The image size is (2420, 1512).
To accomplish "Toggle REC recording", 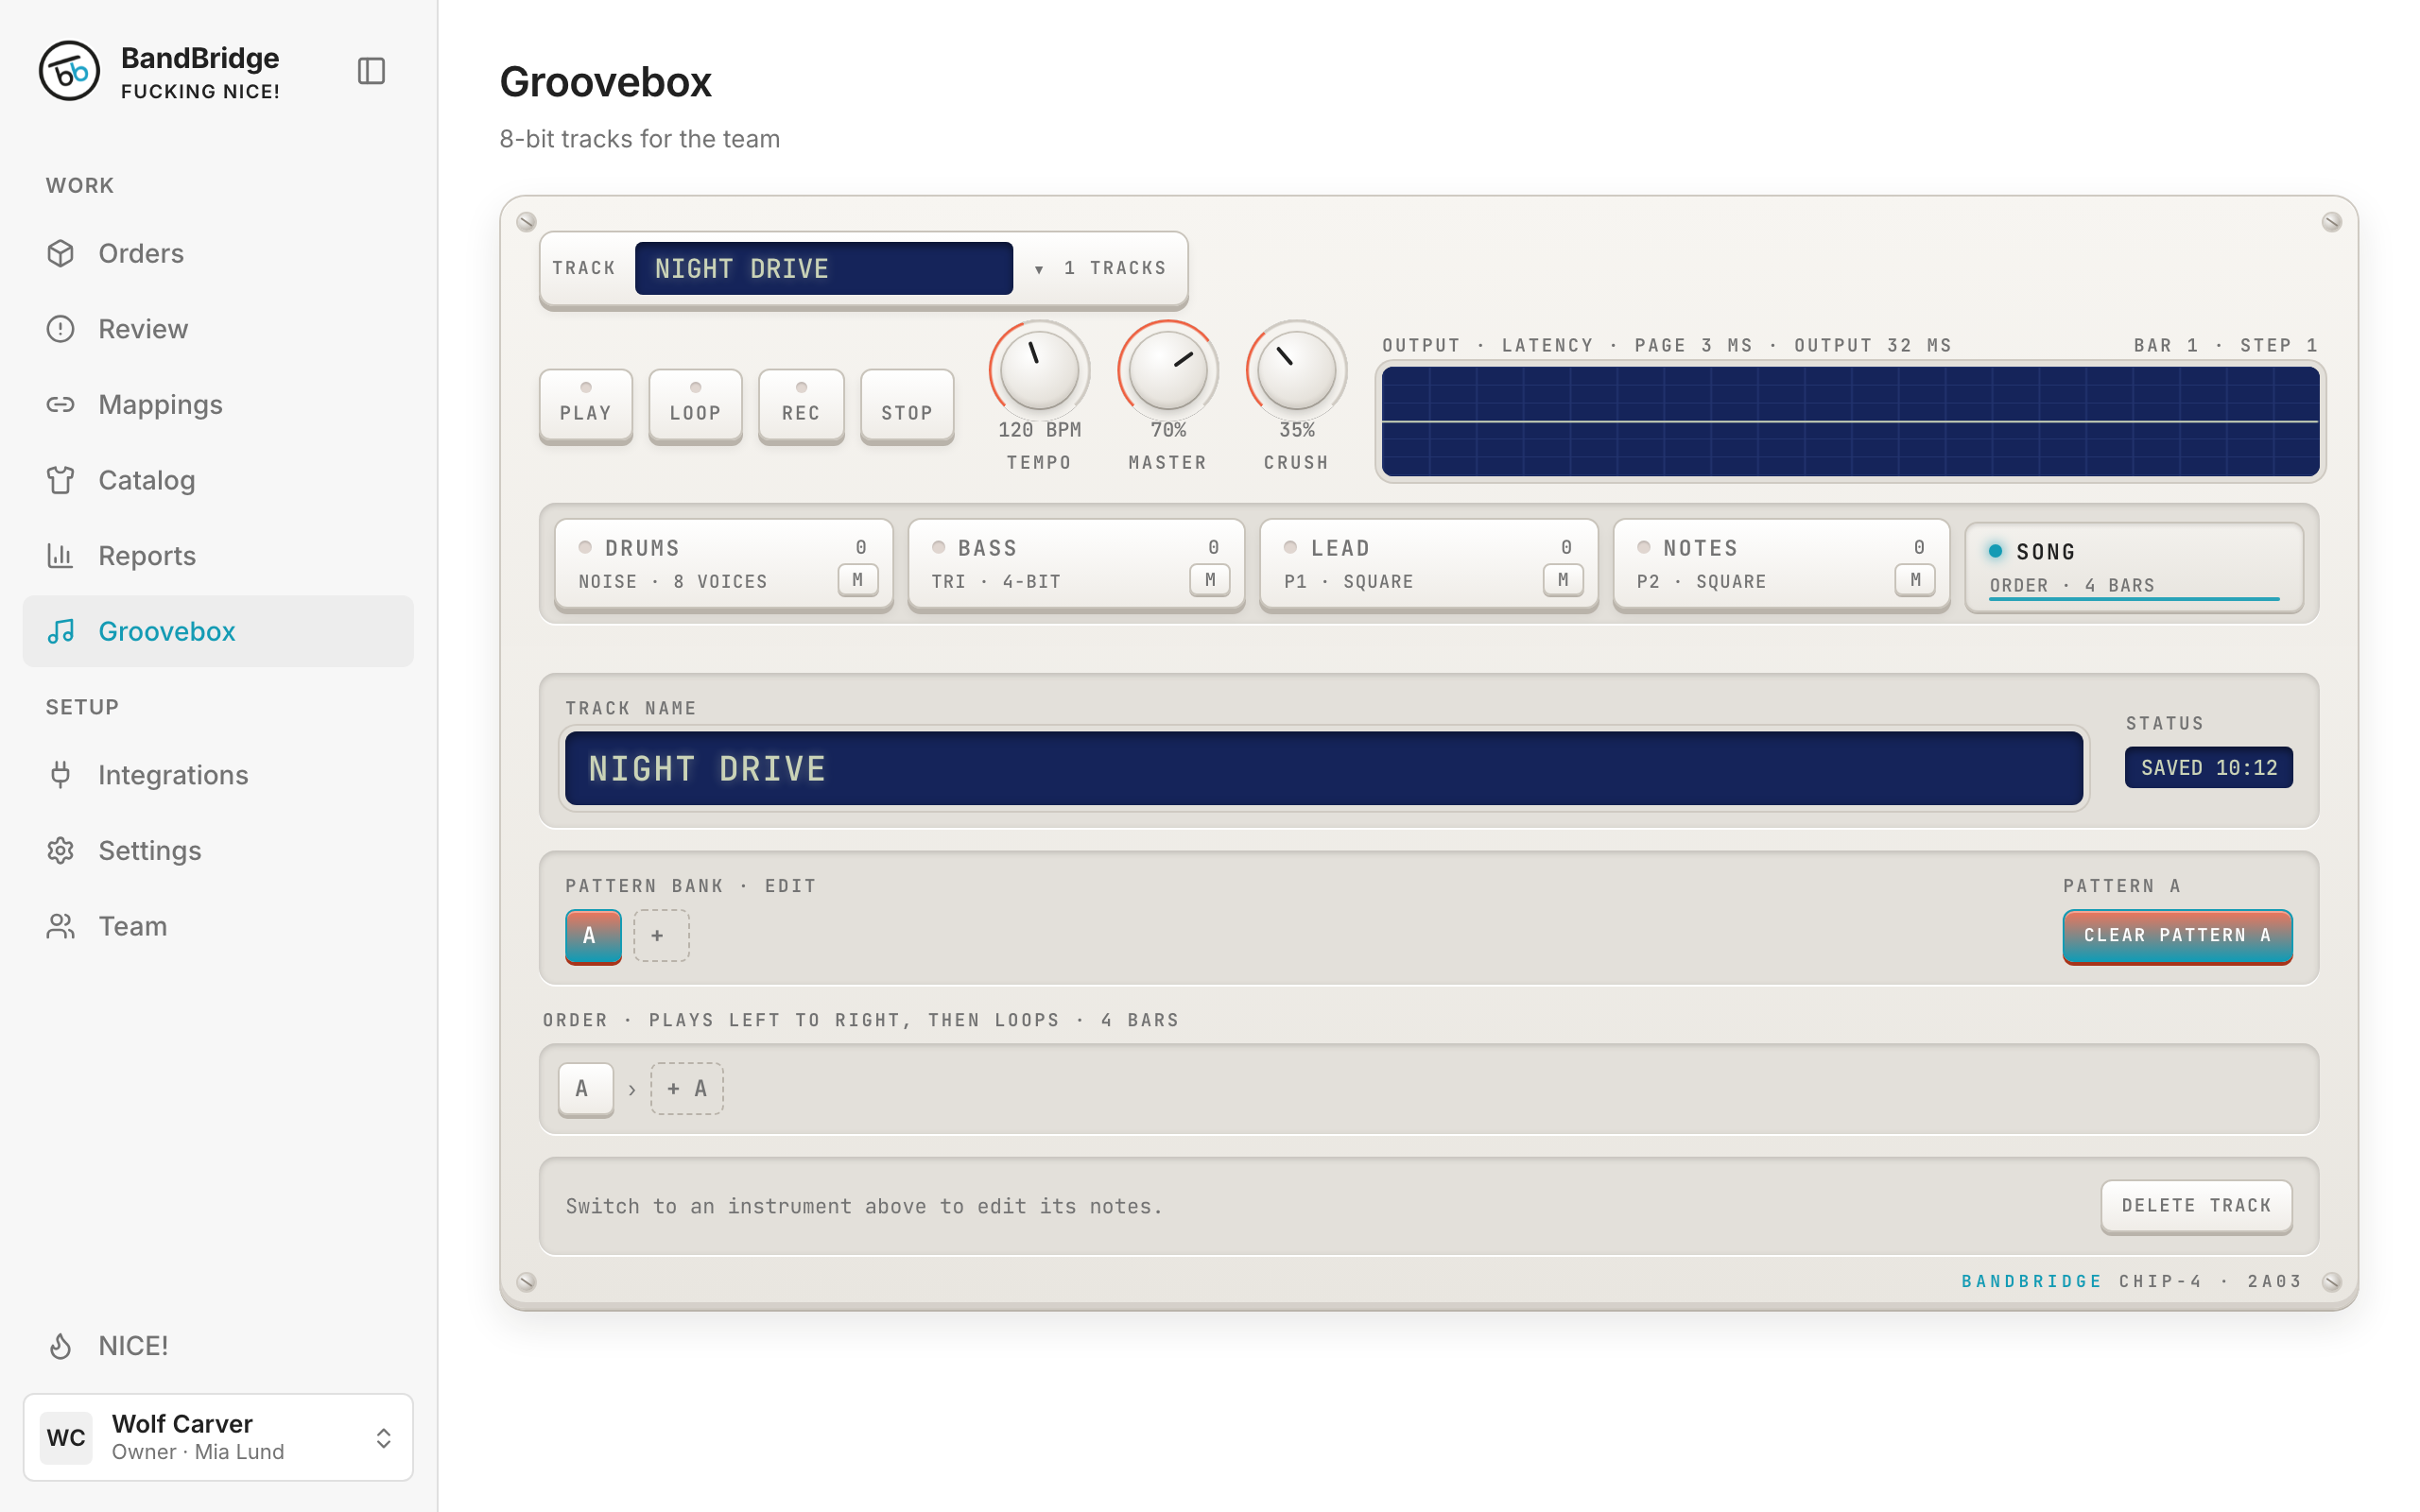I will [x=801, y=405].
